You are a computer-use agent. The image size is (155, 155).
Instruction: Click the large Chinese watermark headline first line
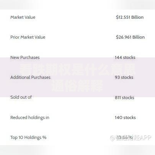click(x=77, y=70)
